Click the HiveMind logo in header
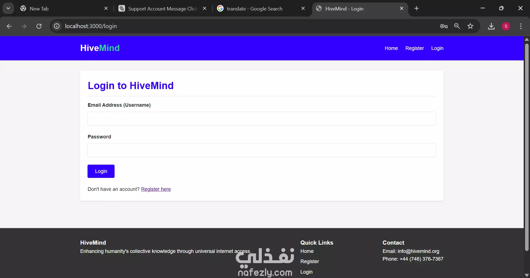This screenshot has width=530, height=278. (100, 48)
